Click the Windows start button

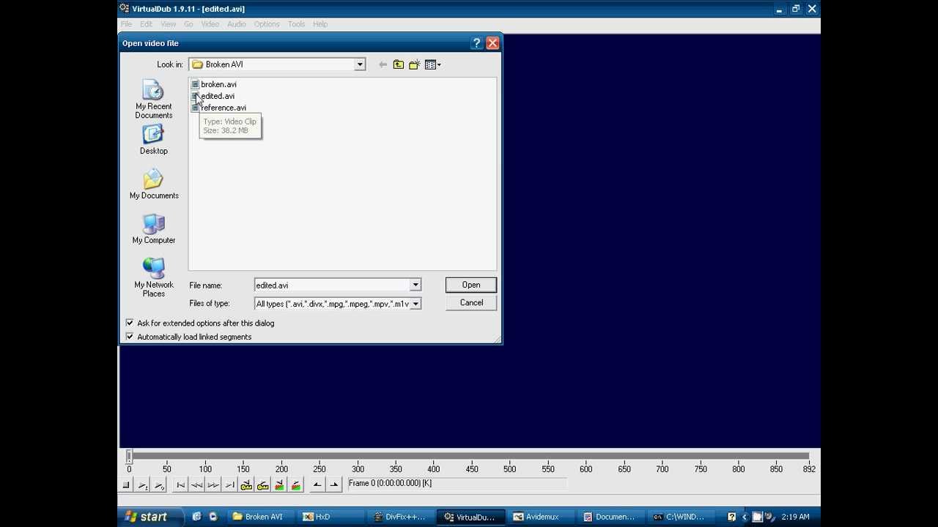tap(150, 517)
